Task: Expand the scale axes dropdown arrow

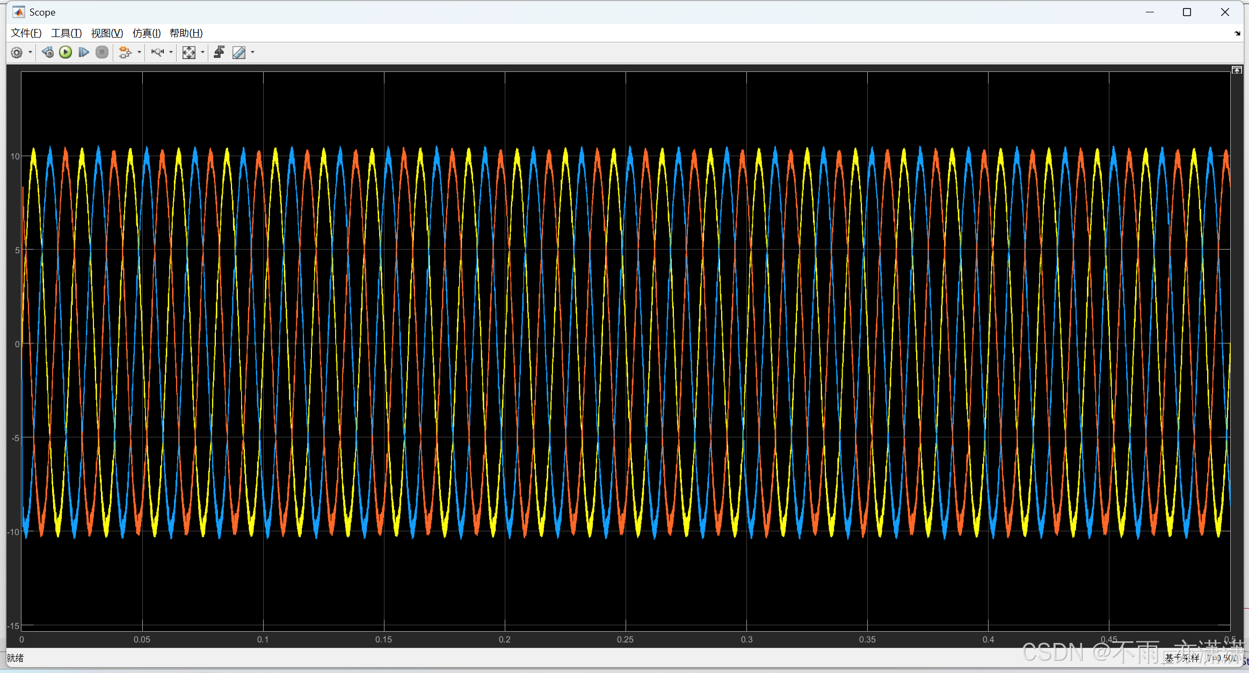Action: click(x=202, y=52)
